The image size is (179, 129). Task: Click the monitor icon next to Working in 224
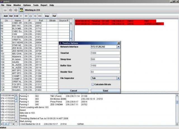pyautogui.click(x=21, y=10)
